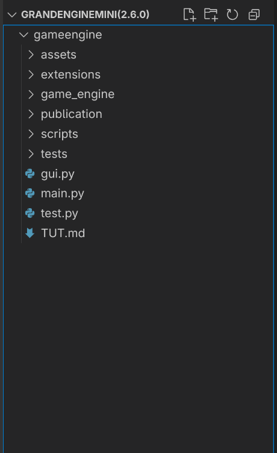Collapse the gameengine folder chevron
Viewport: 277px width, 453px height.
coord(23,35)
